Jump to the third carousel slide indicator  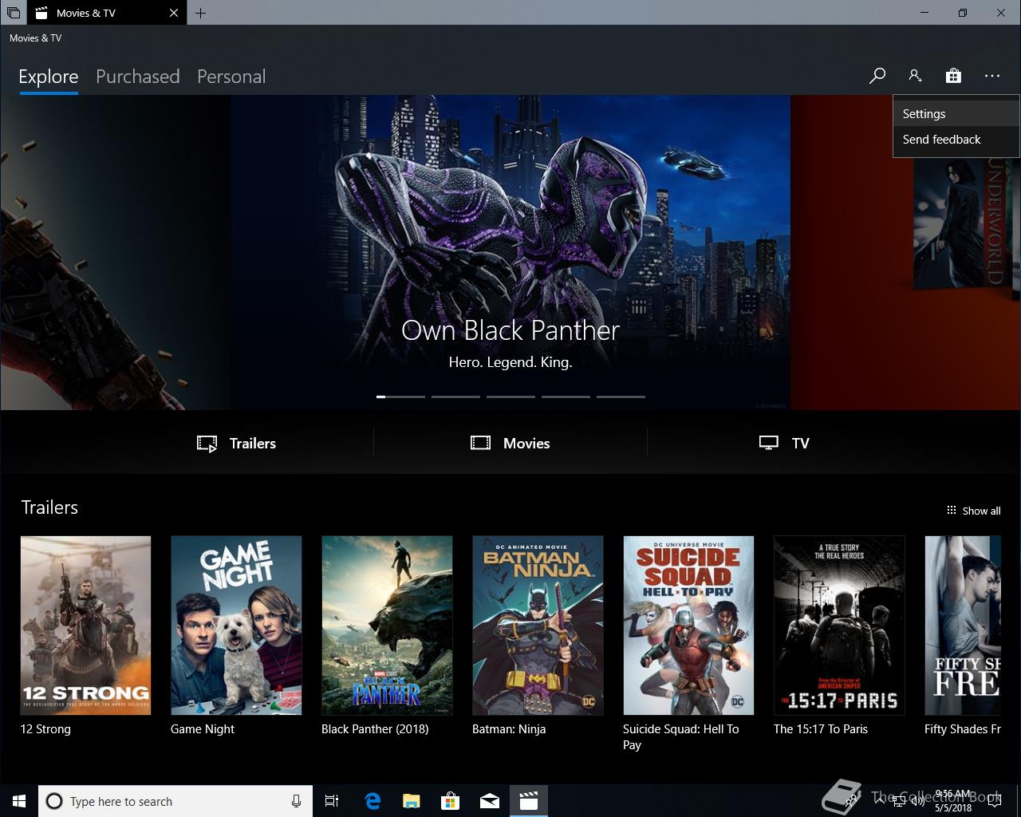coord(510,397)
